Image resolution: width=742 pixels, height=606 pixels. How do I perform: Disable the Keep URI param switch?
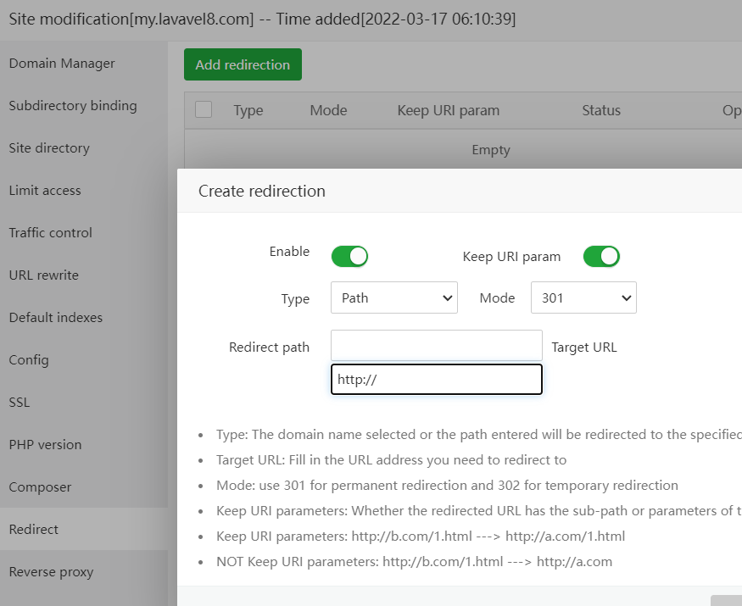tap(601, 256)
